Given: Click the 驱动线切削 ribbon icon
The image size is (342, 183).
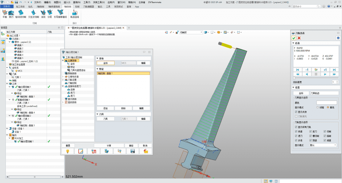Looking at the screenshot, I should click(x=21, y=13).
